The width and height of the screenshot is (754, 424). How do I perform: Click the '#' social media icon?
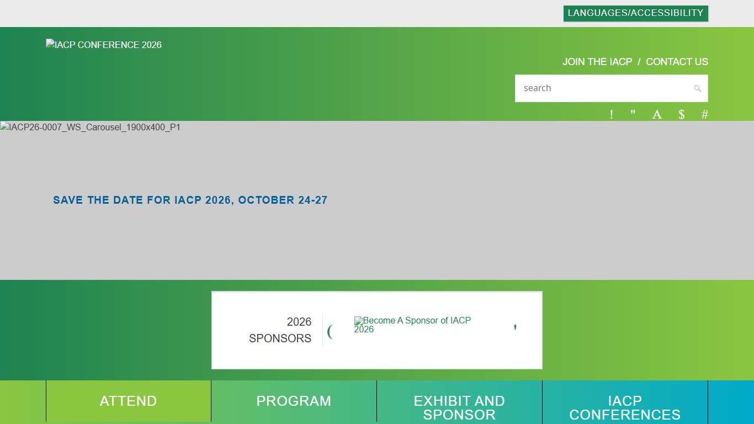coord(705,114)
